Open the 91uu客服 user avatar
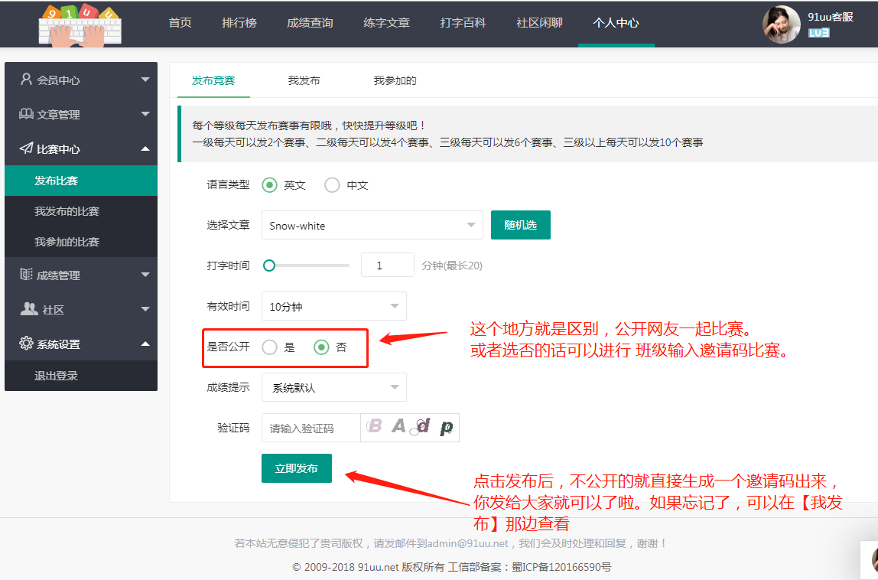Viewport: 878px width, 580px height. click(x=782, y=24)
